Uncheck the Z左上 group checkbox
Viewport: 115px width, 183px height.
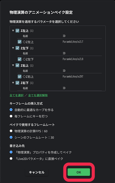point(17,31)
